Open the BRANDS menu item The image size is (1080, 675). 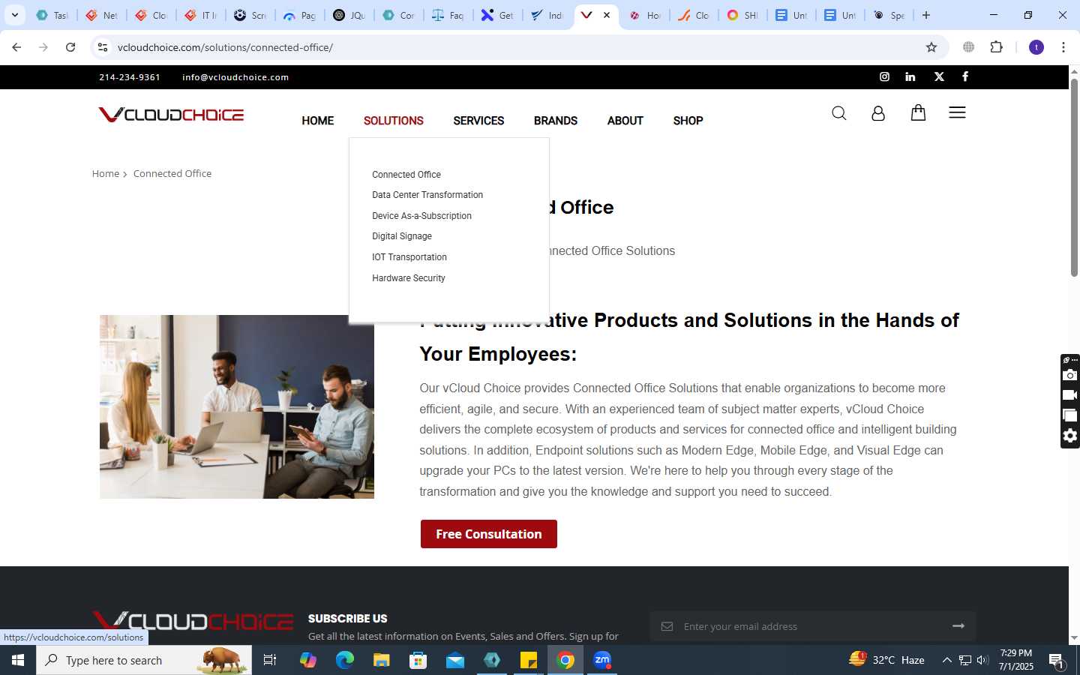(556, 121)
